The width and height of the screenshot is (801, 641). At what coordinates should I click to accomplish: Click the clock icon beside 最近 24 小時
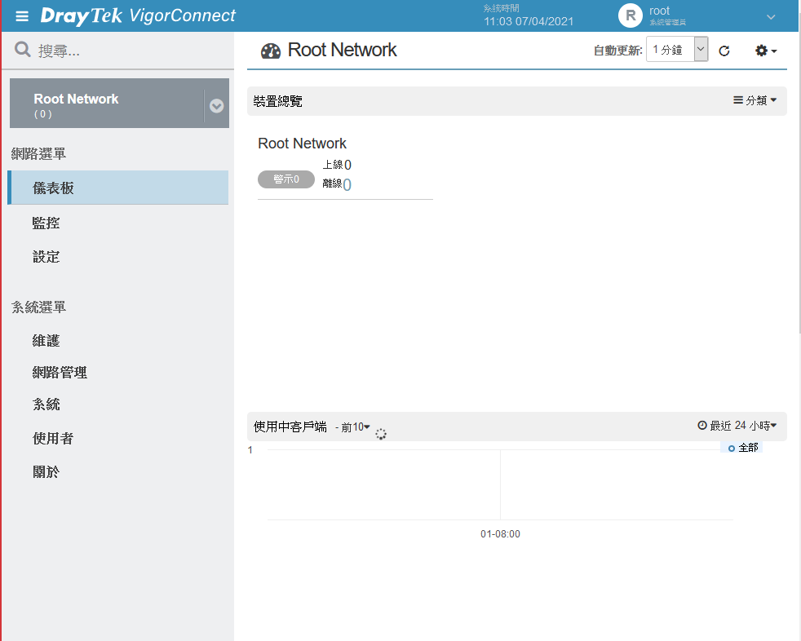[x=702, y=426]
